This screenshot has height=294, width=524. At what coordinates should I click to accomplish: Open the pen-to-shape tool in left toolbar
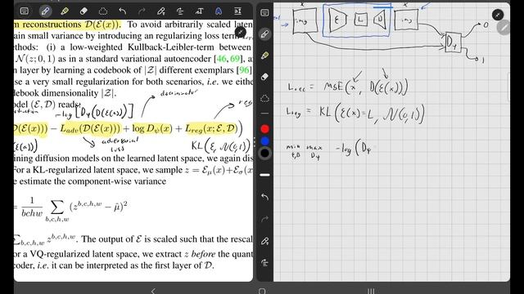161,11
